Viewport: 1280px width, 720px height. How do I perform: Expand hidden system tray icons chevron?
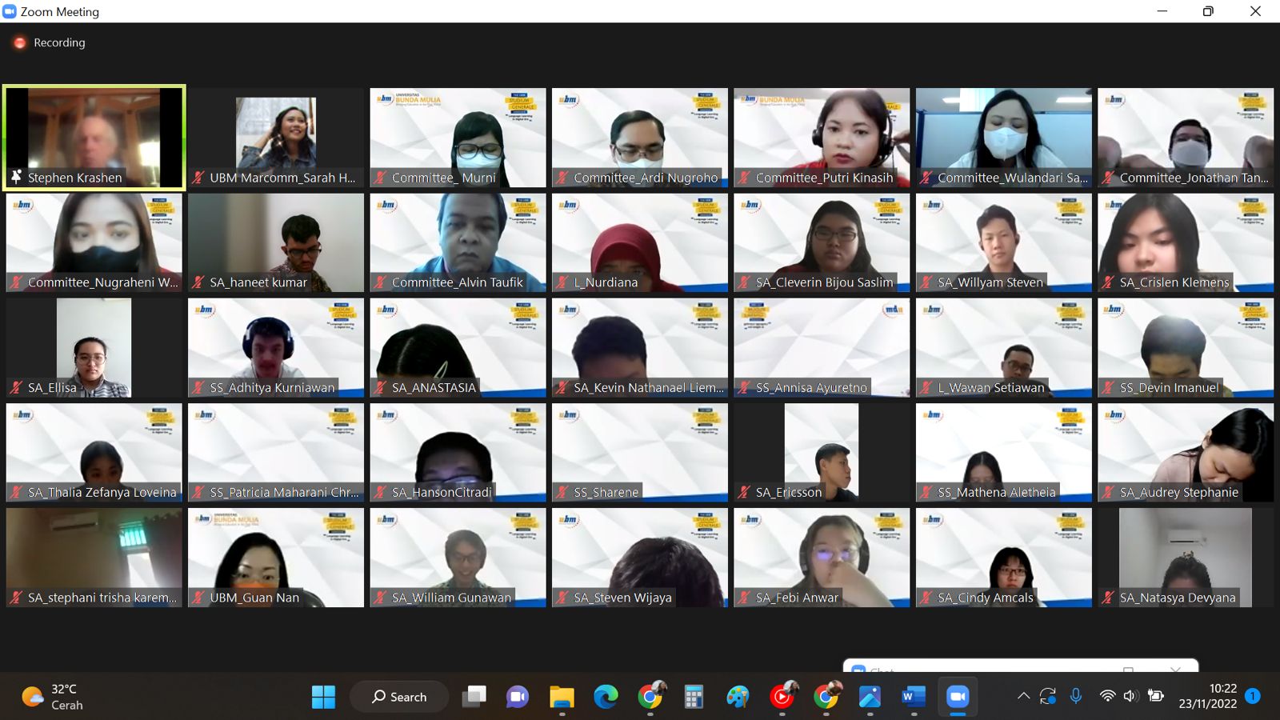1023,696
